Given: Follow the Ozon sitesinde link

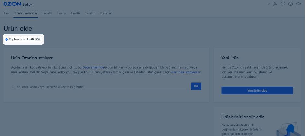Looking at the screenshot, I should tap(93, 67).
